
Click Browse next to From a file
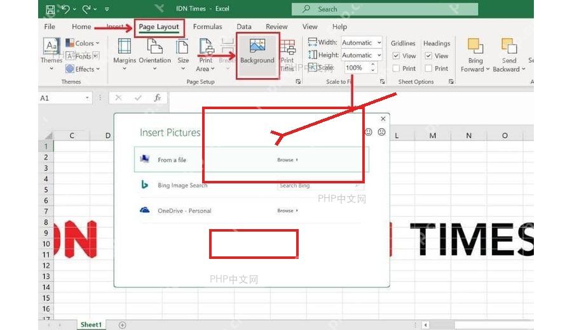pos(287,160)
